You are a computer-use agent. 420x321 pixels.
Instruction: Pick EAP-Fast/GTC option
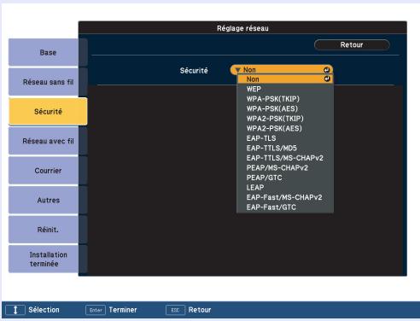click(x=285, y=207)
